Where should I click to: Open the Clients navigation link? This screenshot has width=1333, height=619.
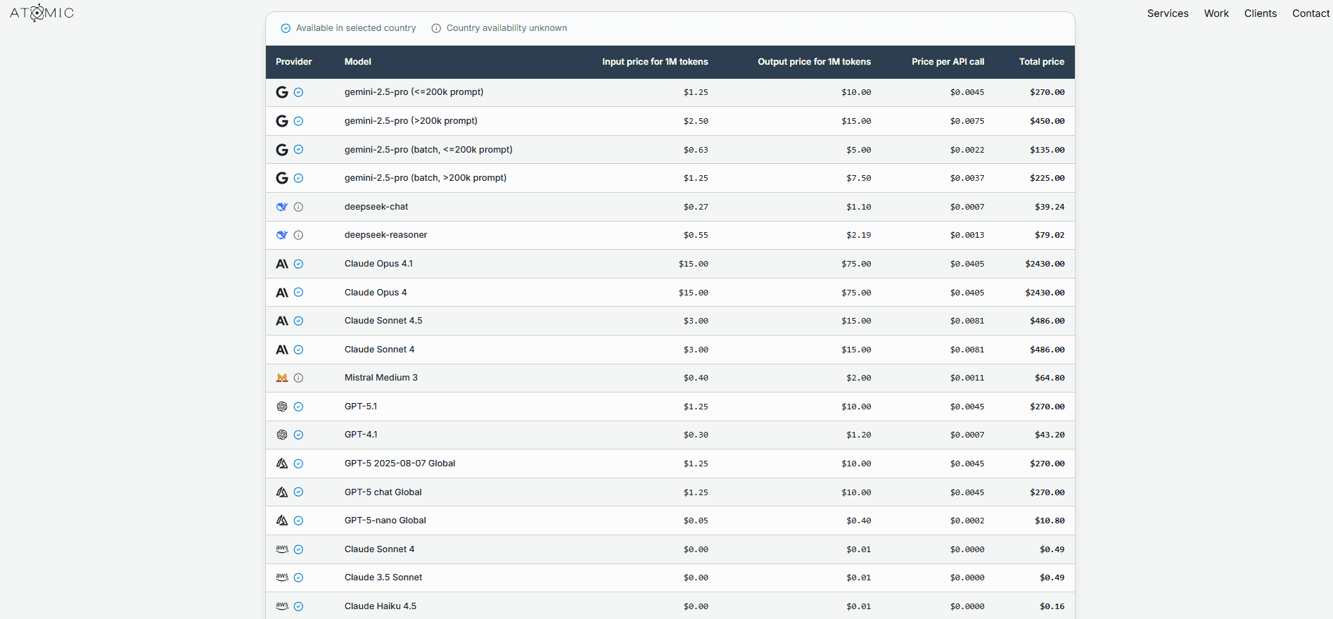tap(1260, 13)
